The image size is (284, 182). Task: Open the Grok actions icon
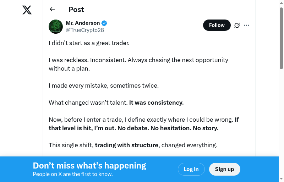tap(237, 25)
